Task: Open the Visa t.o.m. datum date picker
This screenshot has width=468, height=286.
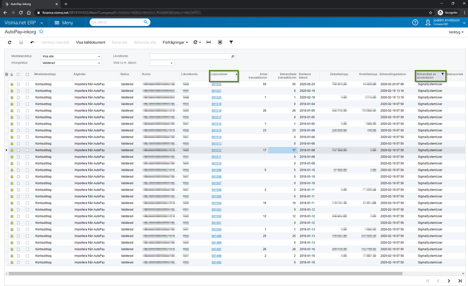Action: 172,63
